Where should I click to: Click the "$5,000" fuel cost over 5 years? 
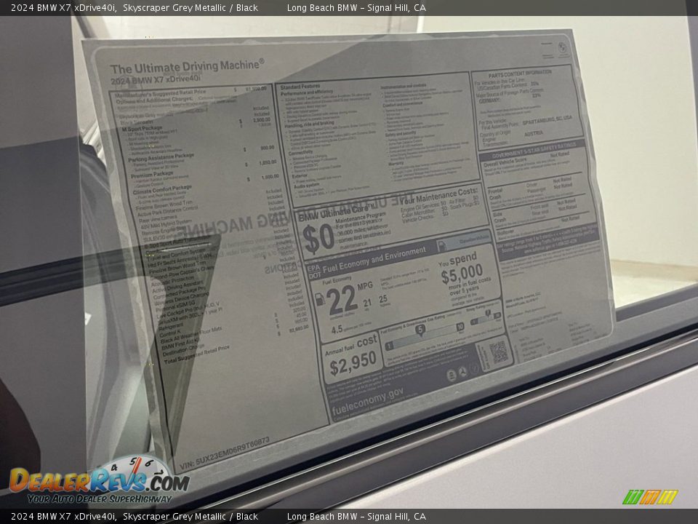462,273
